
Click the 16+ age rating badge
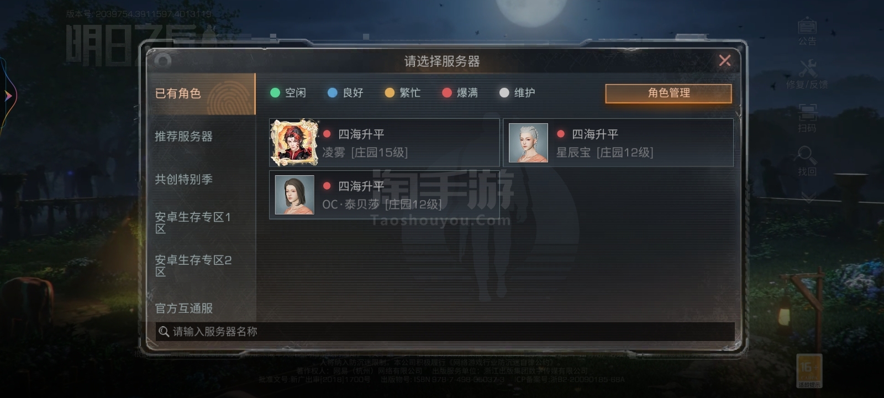(809, 370)
